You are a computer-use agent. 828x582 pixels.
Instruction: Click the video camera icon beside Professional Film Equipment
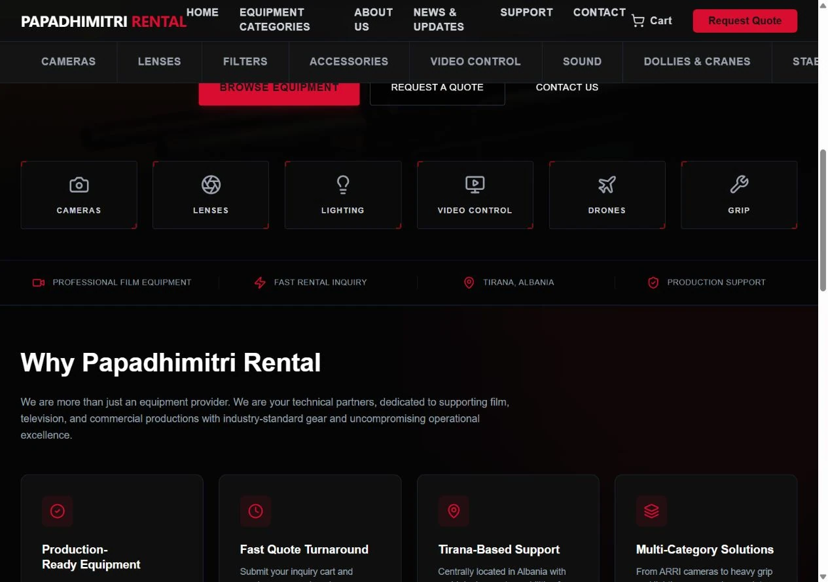pyautogui.click(x=39, y=283)
